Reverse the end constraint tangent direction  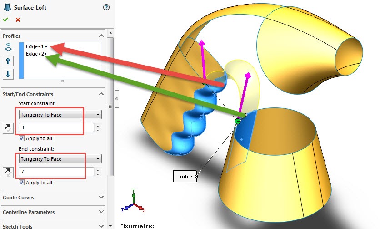click(8, 173)
